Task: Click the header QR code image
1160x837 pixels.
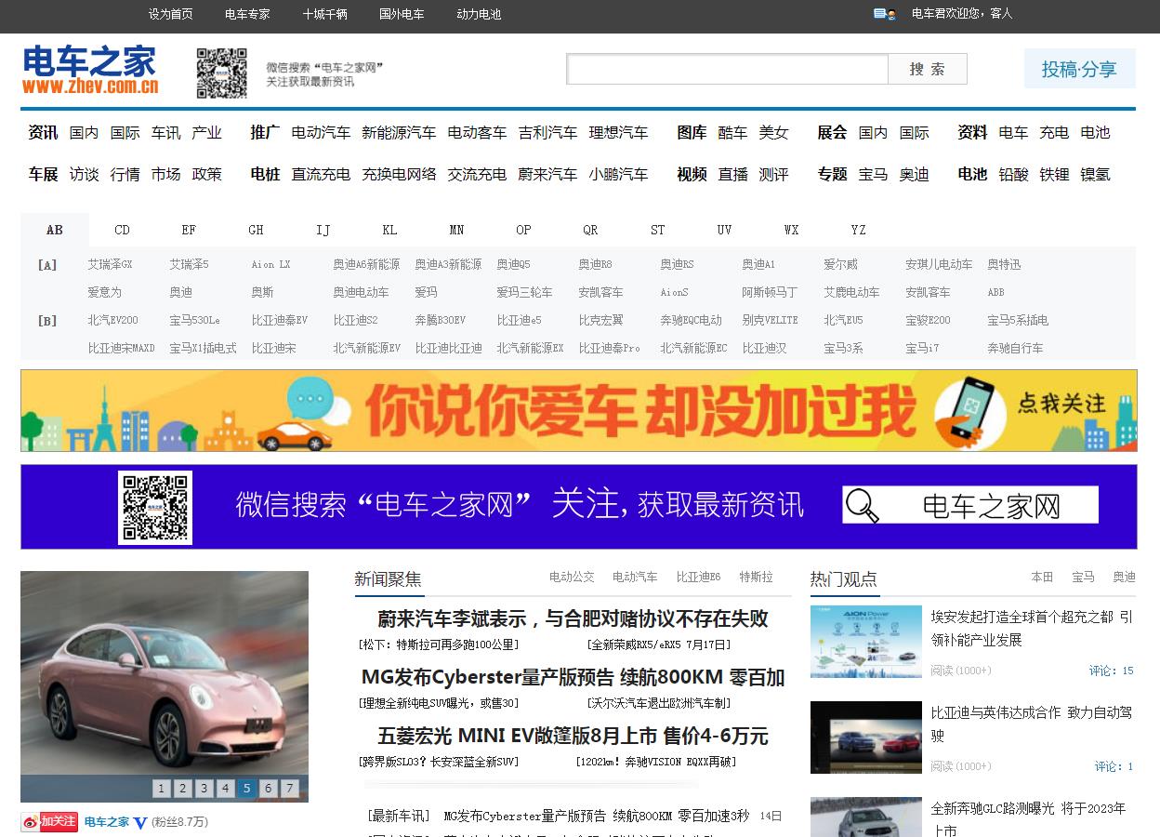Action: (x=221, y=73)
